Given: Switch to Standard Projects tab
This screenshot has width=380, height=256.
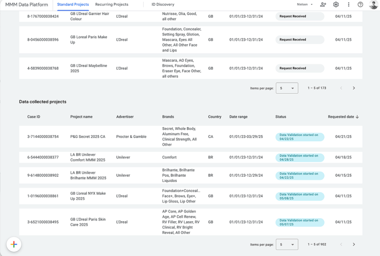Looking at the screenshot, I should point(73,5).
